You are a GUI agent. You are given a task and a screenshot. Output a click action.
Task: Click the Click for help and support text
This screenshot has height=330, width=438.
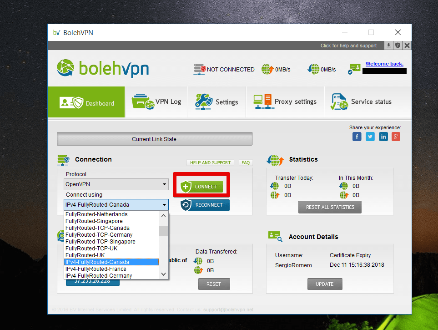click(348, 46)
